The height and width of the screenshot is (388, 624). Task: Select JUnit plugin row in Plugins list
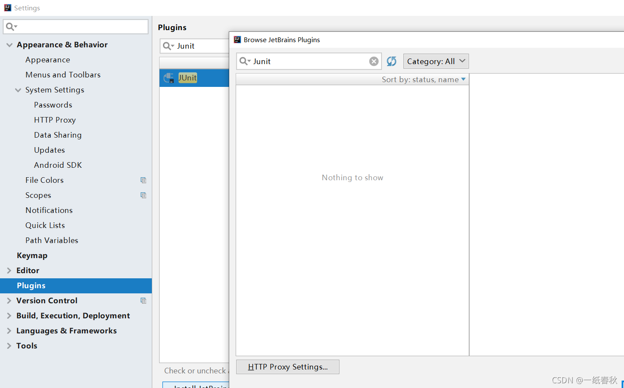point(194,78)
